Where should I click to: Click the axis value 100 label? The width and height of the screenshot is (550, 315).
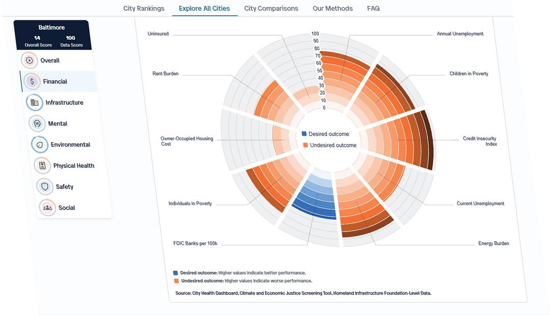click(315, 34)
